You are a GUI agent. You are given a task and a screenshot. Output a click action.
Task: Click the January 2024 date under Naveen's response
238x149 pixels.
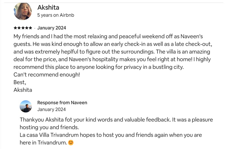click(51, 109)
